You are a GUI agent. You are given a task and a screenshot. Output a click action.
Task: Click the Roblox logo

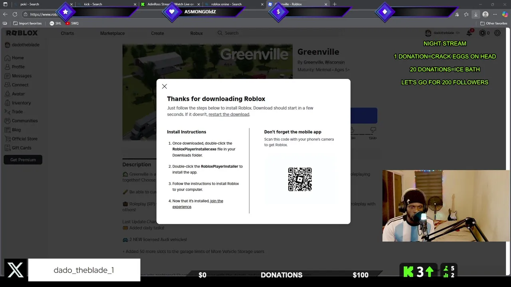click(22, 33)
